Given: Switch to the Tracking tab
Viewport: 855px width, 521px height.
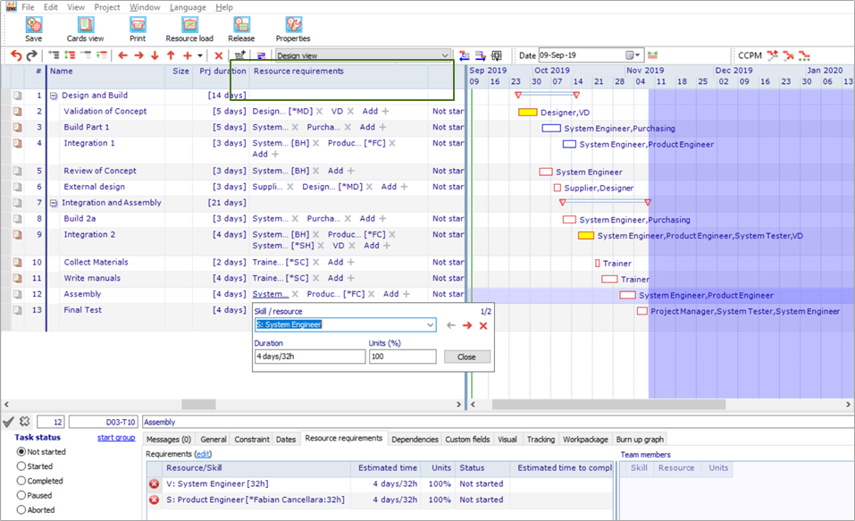Looking at the screenshot, I should [x=541, y=439].
